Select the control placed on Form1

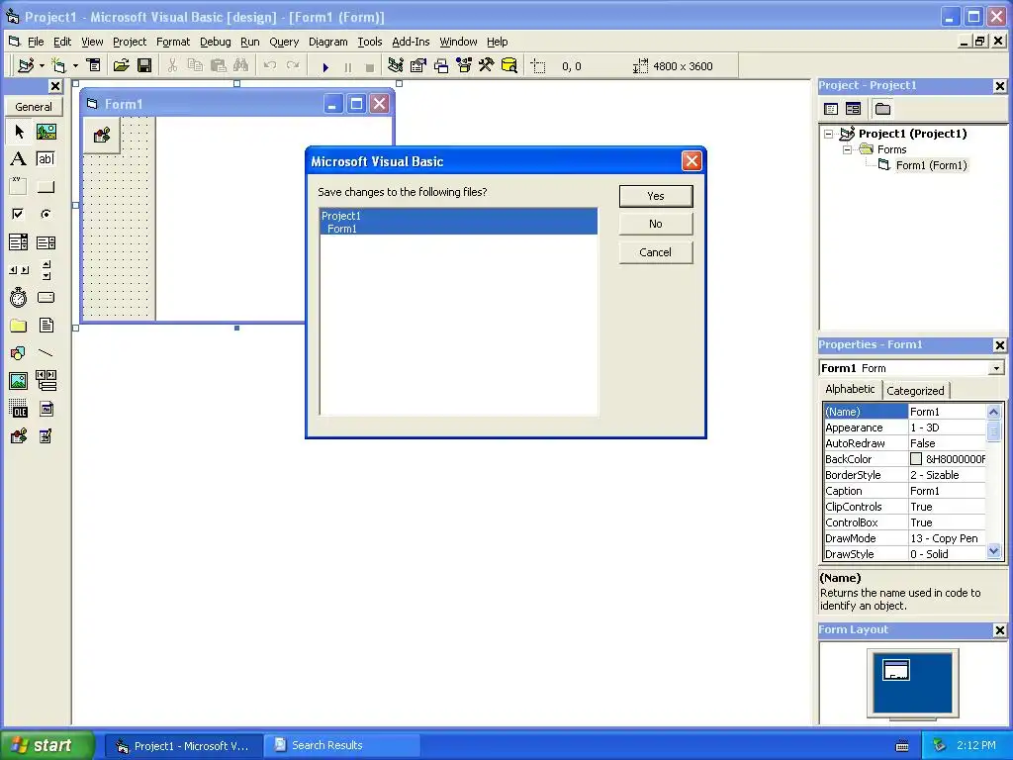(x=102, y=135)
